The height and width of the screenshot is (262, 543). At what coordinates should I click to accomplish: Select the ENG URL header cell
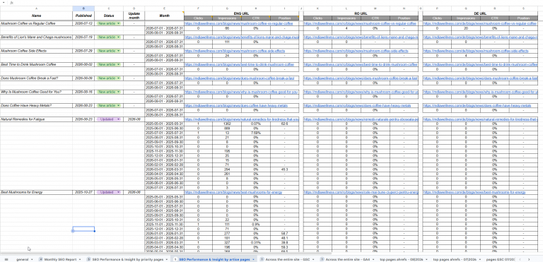241,13
